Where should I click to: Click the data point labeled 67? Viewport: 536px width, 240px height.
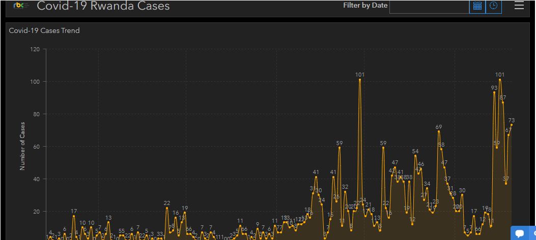[x=509, y=135]
